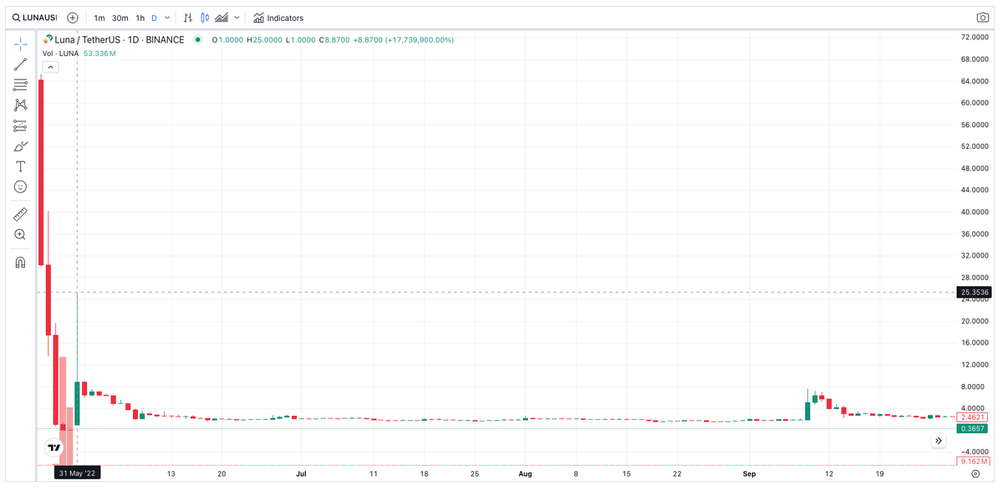Click the Vol · LUNA indicator legend

coord(60,54)
